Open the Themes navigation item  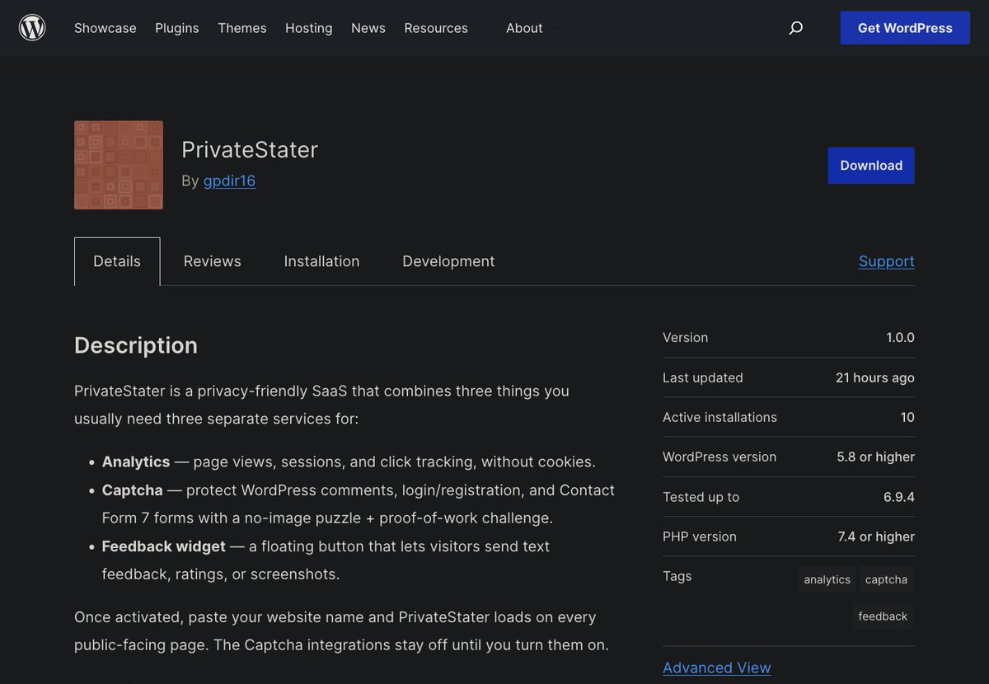click(x=242, y=28)
